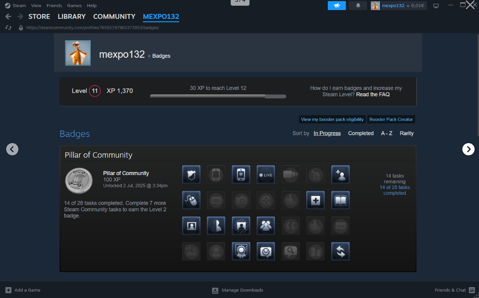
Task: Open the Steam menu
Action: click(x=19, y=6)
